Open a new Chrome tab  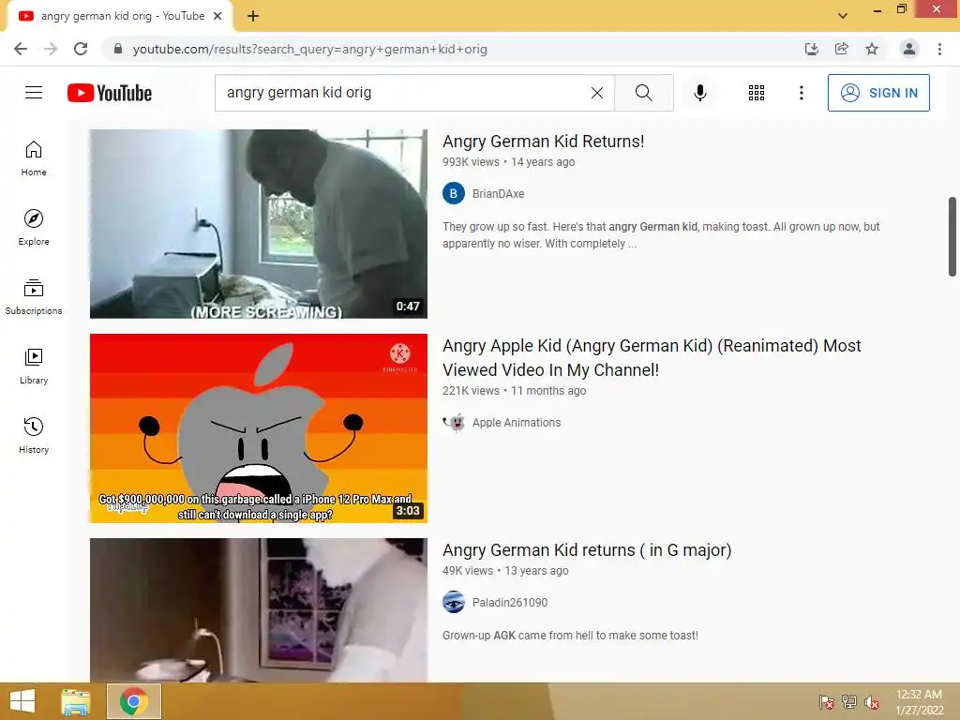click(253, 16)
